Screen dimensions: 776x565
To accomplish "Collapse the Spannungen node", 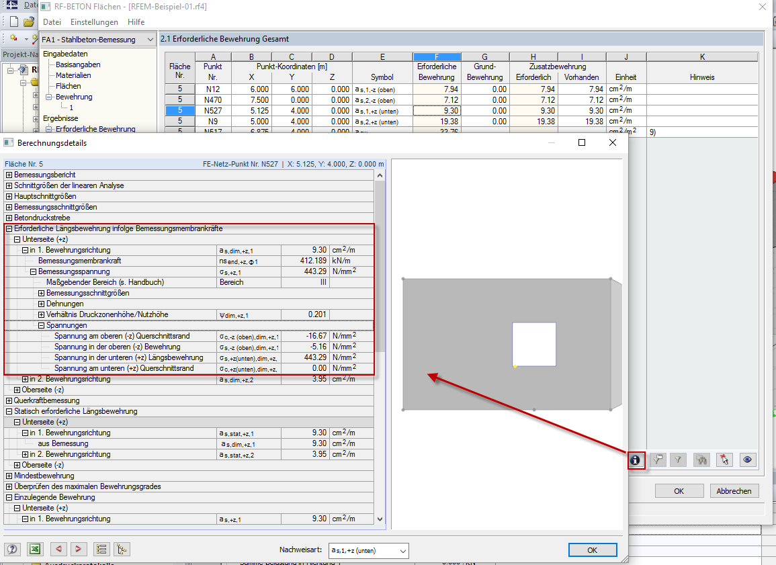I will coord(42,326).
